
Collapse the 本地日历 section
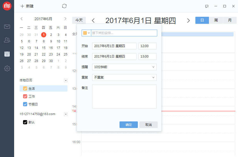pyautogui.click(x=66, y=80)
